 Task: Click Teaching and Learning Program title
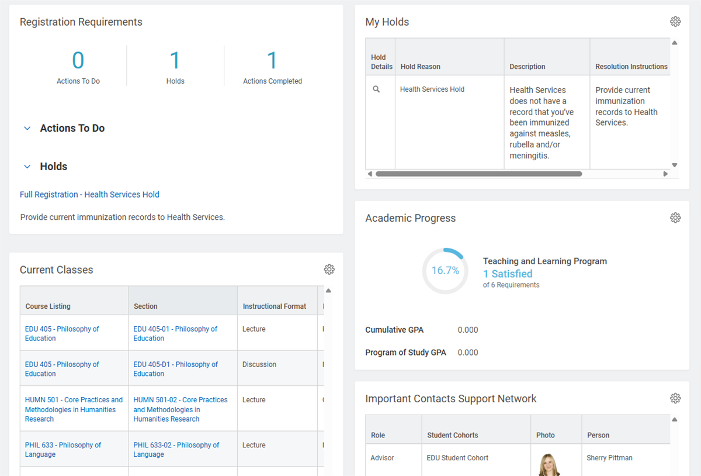[545, 261]
